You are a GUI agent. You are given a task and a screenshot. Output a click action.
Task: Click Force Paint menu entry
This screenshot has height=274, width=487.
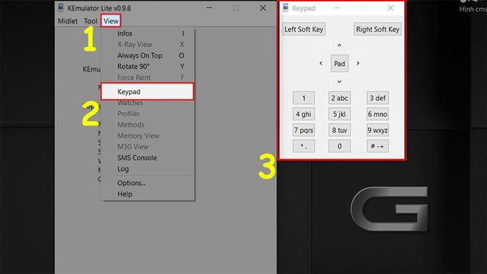coord(147,78)
